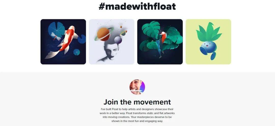Viewport: 275px width, 126px height.
Task: Open the koi fish artwork thumbnail
Action: [63, 42]
